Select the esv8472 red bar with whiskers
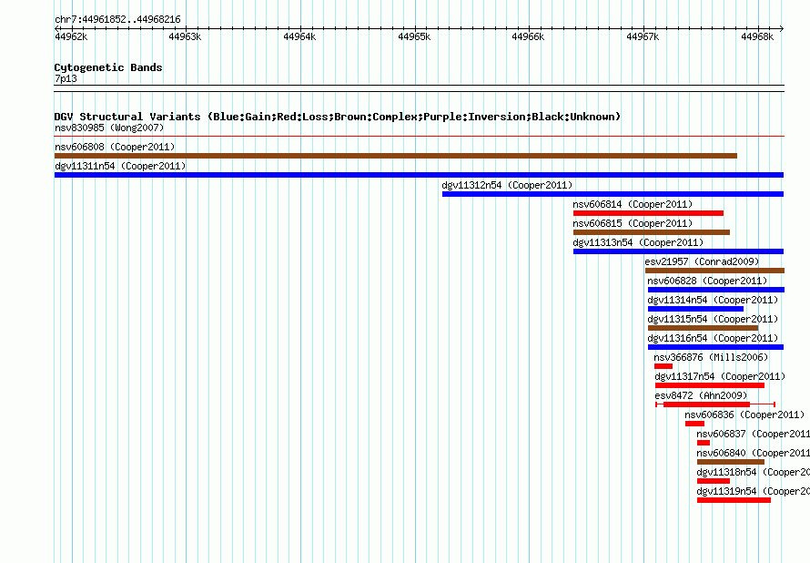 point(715,404)
